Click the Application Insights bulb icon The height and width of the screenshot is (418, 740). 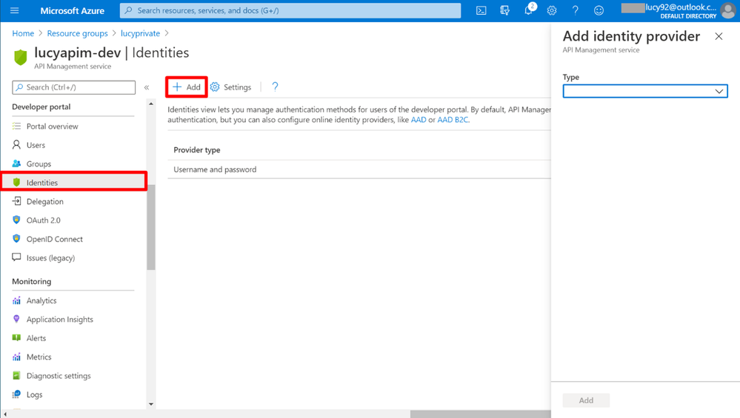(16, 319)
